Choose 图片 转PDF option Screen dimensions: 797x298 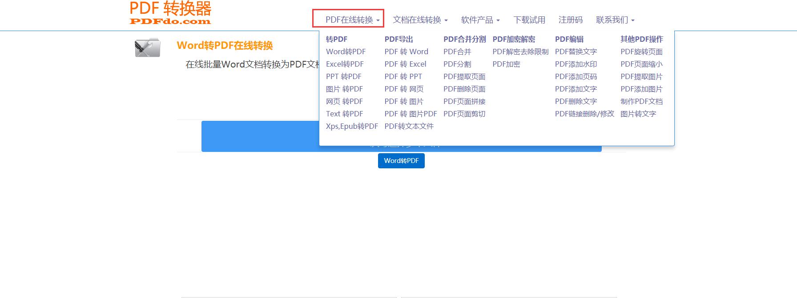344,89
